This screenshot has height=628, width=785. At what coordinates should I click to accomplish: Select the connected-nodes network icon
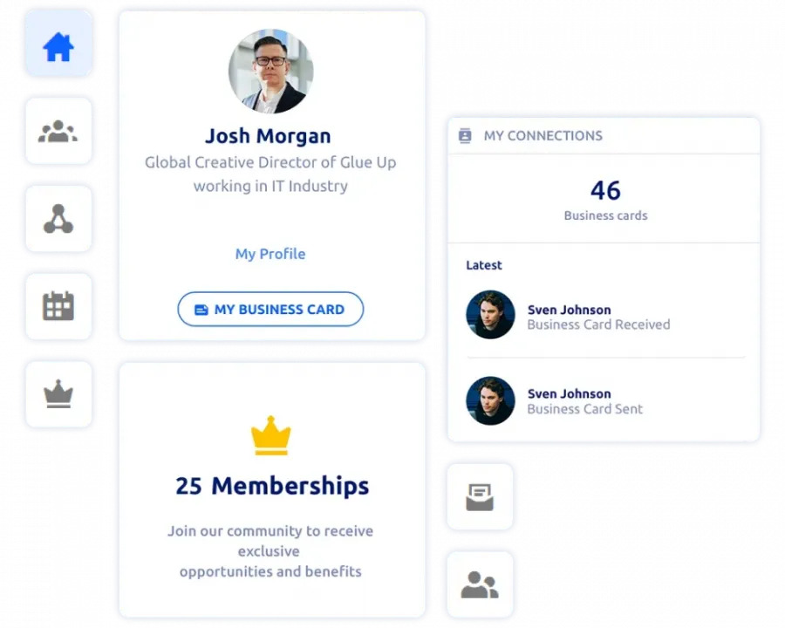(x=58, y=219)
